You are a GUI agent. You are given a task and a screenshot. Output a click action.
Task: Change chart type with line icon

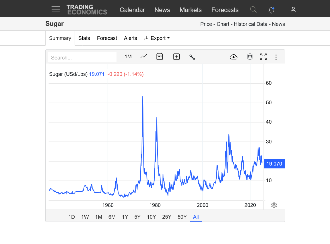tap(143, 57)
